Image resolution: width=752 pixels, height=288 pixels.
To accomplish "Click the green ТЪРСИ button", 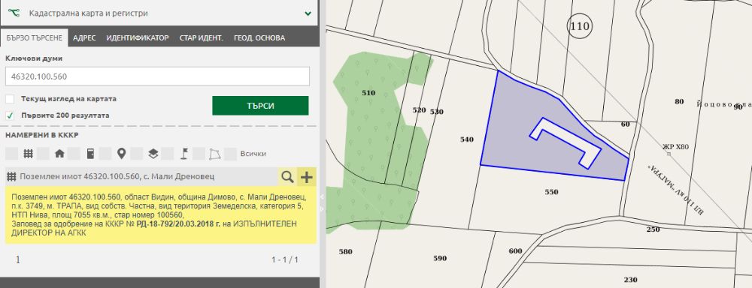I will click(x=260, y=106).
